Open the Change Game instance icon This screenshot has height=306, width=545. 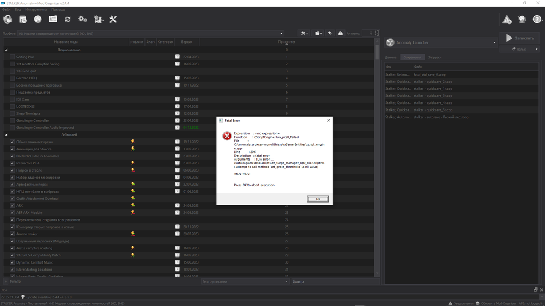click(8, 20)
